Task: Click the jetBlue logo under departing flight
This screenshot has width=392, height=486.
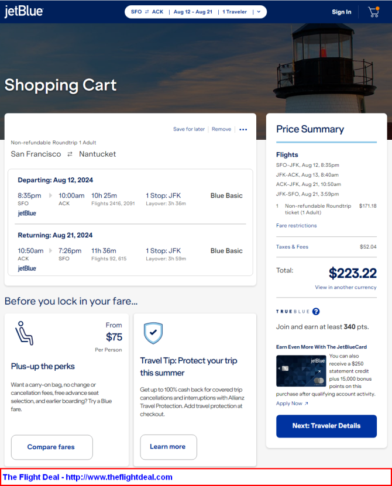Action: (27, 213)
